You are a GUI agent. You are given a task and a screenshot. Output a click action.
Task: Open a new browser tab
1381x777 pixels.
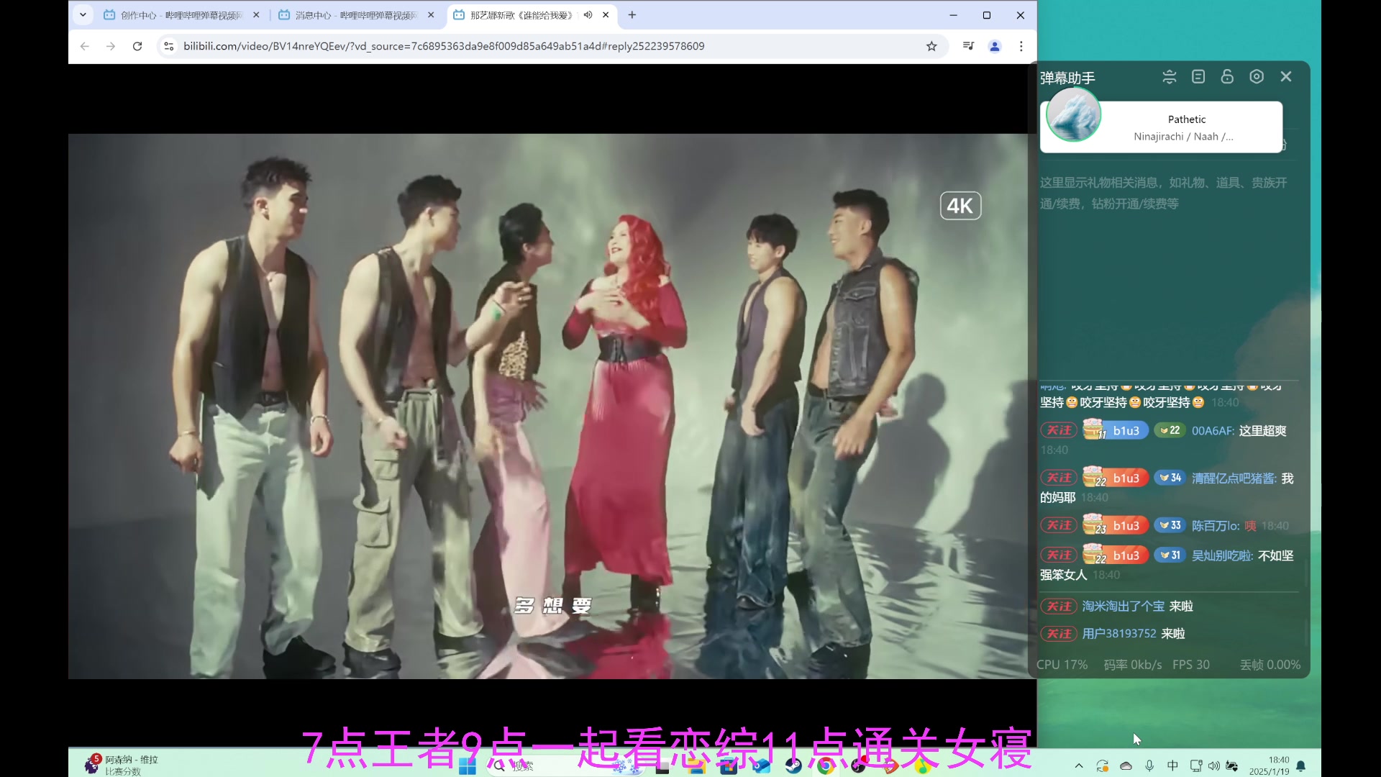tap(632, 15)
